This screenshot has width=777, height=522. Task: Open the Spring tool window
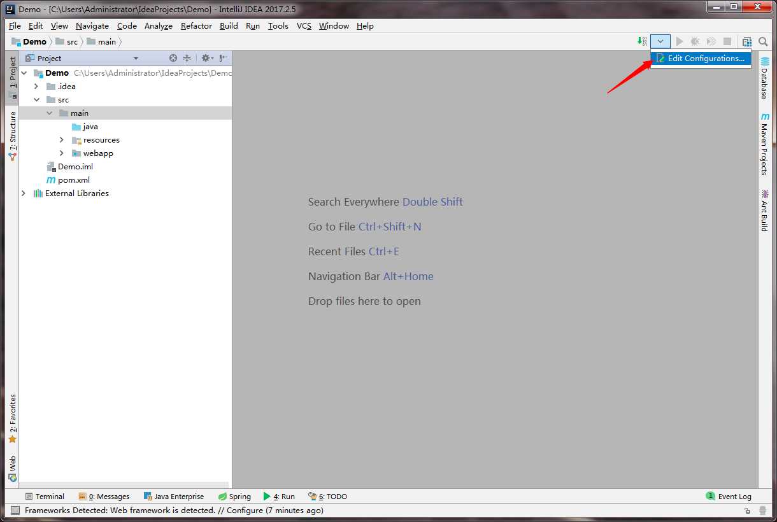pos(234,496)
